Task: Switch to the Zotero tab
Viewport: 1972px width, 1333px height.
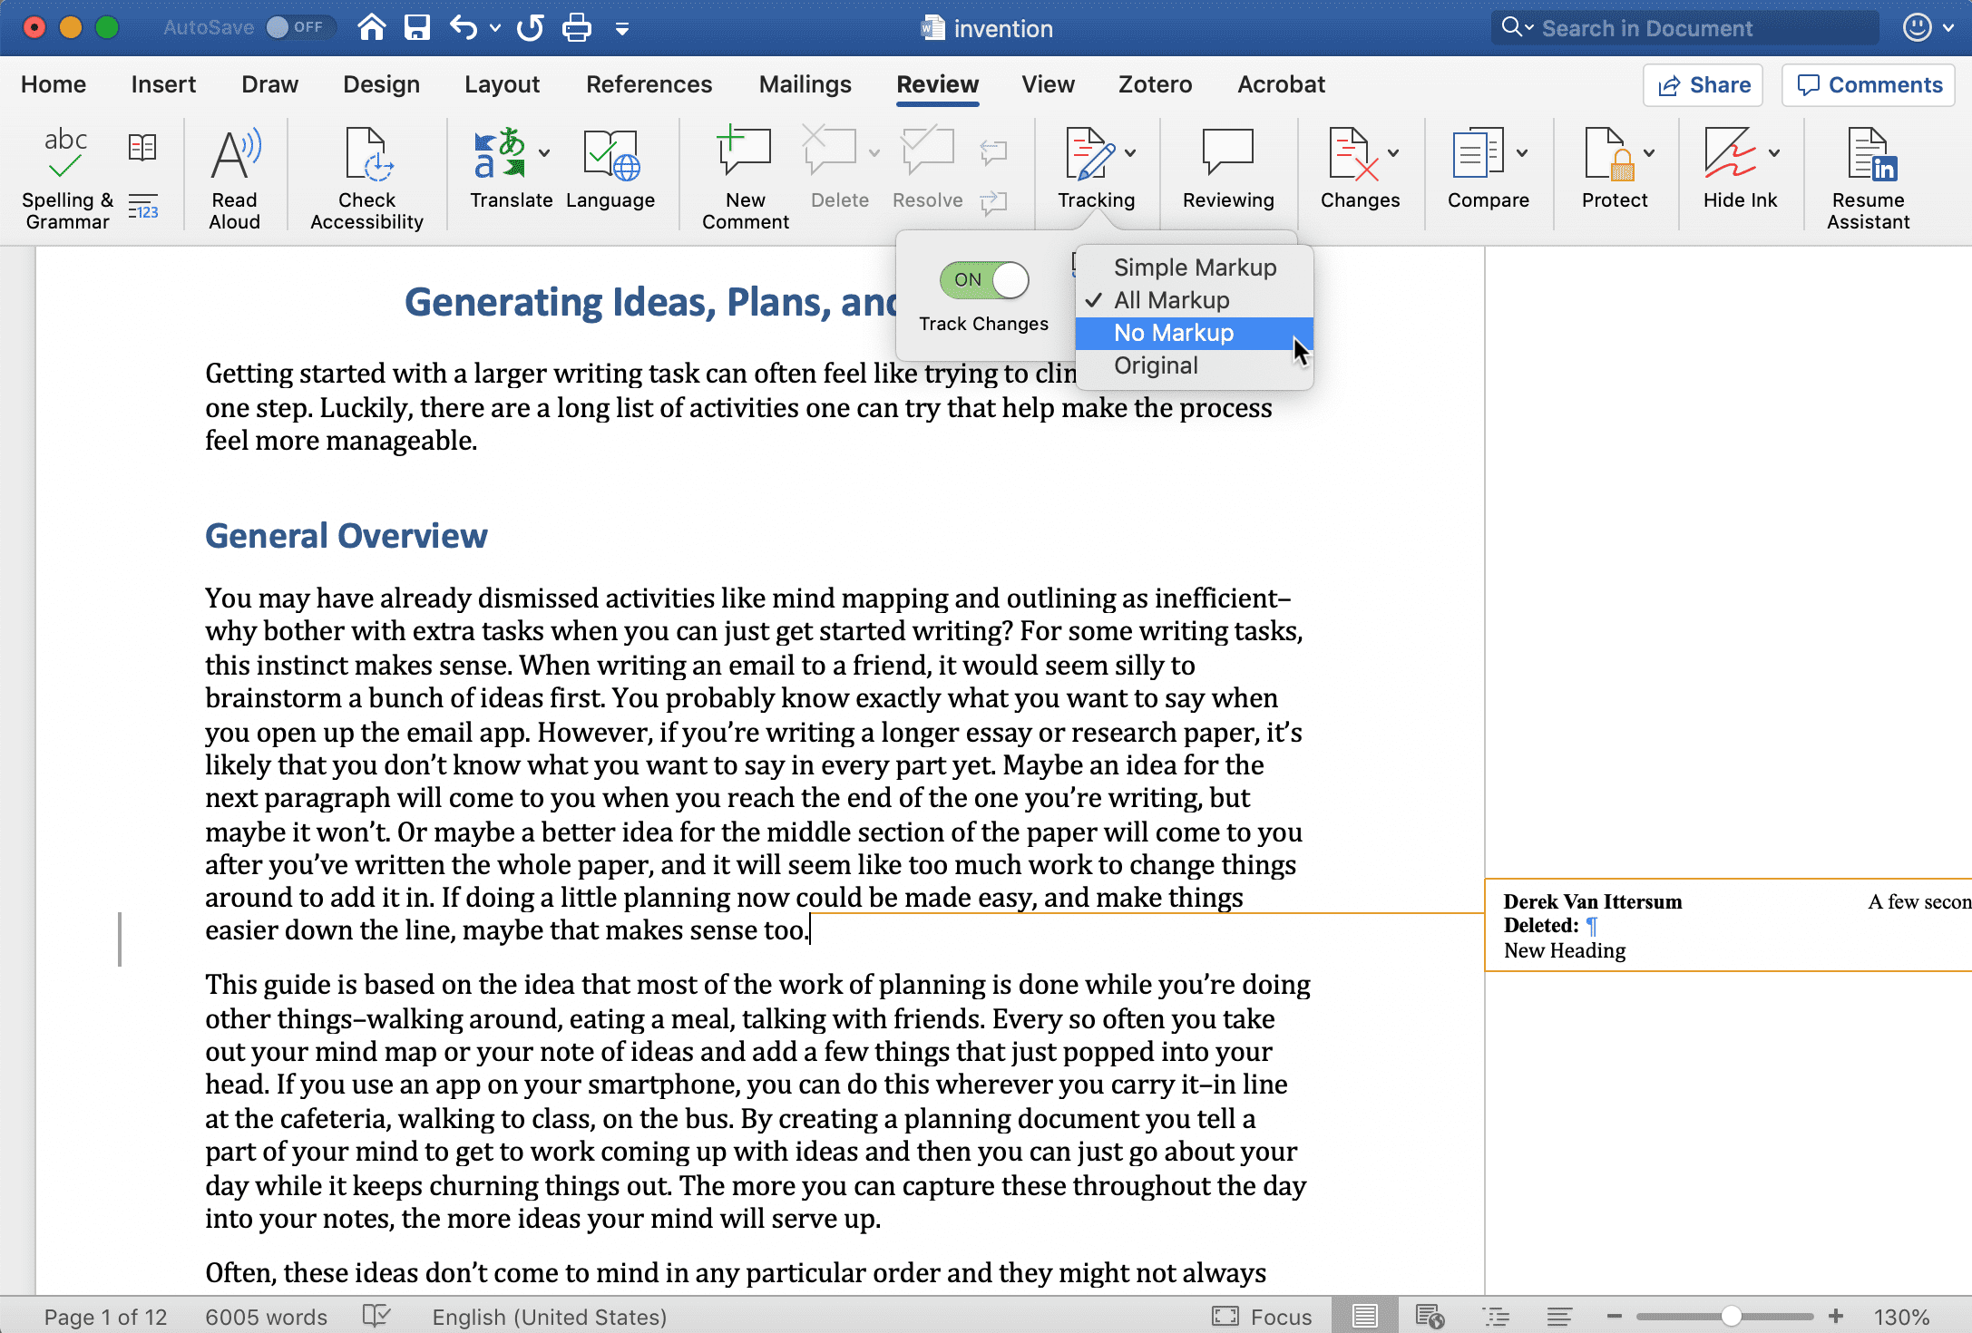Action: click(1155, 84)
